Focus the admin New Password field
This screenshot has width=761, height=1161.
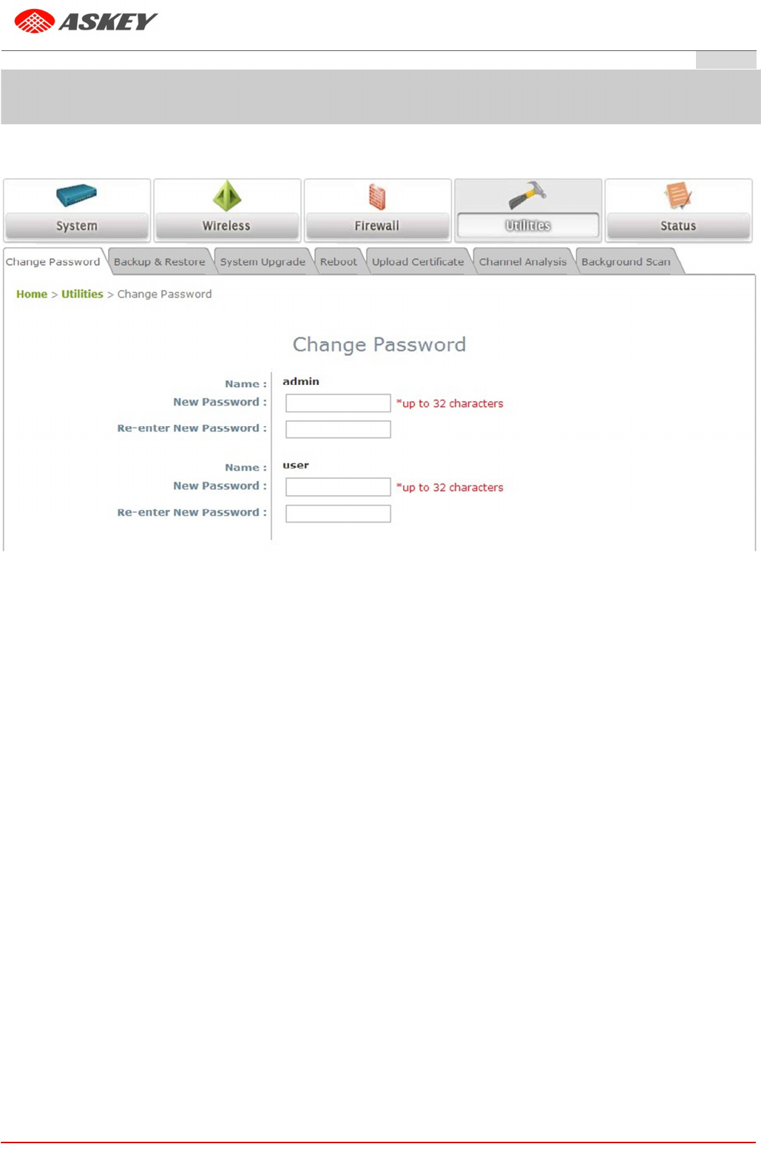click(x=338, y=403)
